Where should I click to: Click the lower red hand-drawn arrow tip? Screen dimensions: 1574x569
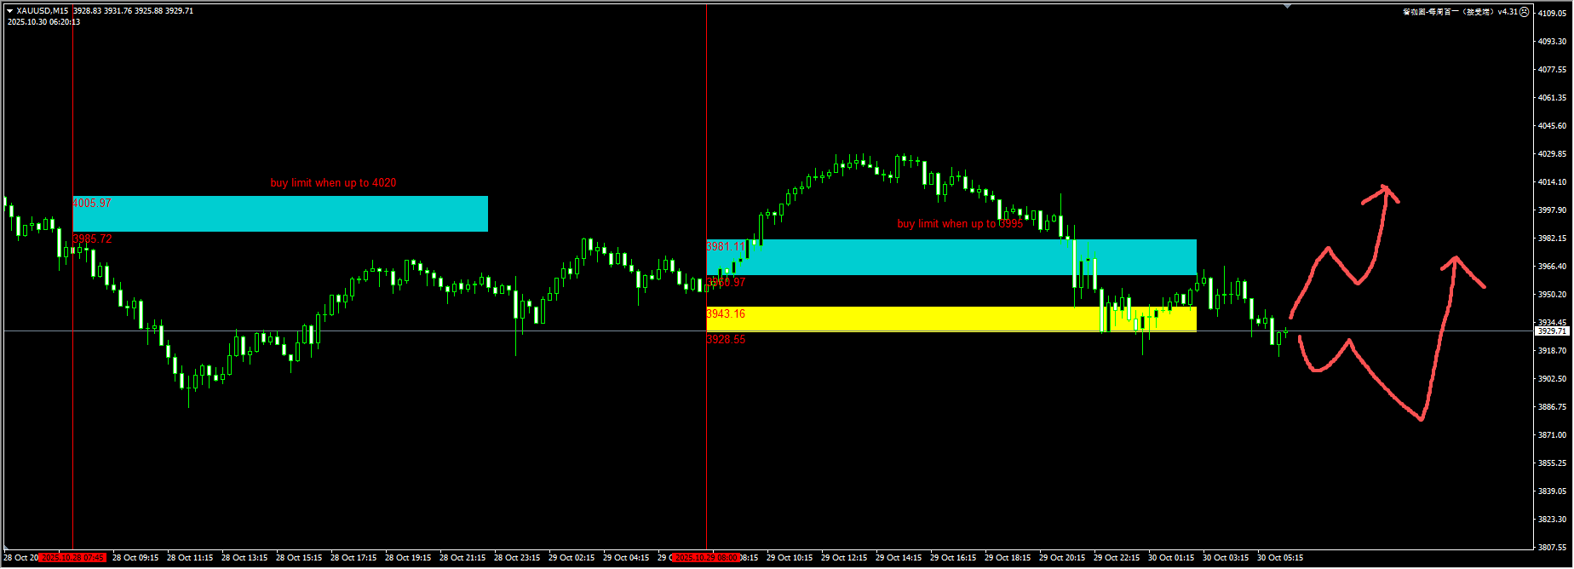[x=1455, y=258]
